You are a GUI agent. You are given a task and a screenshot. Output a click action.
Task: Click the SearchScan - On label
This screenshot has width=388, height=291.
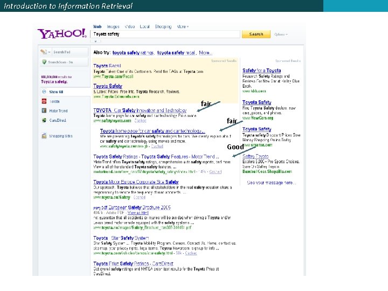pyautogui.click(x=60, y=62)
